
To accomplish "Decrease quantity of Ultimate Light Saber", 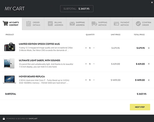I will click(x=94, y=64).
